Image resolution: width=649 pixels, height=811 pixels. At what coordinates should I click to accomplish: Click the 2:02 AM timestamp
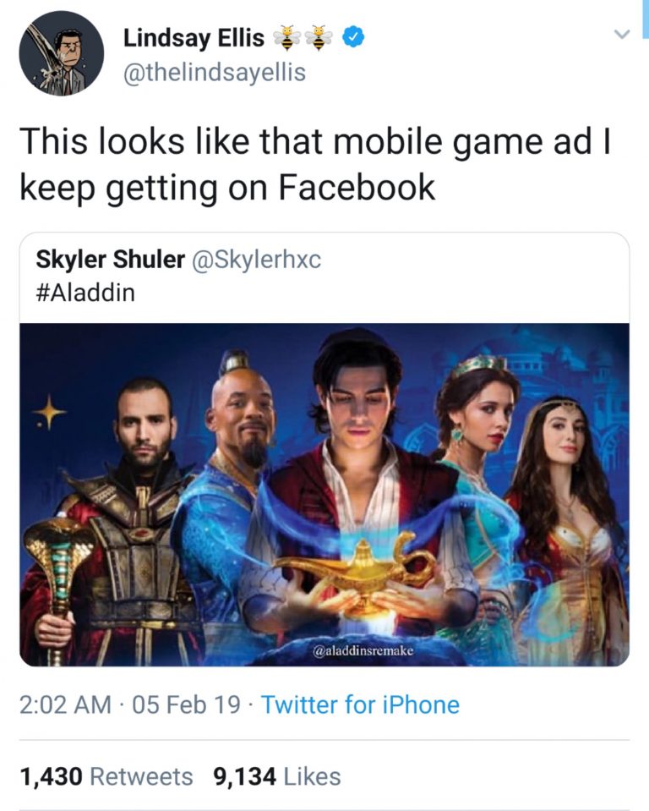[65, 704]
